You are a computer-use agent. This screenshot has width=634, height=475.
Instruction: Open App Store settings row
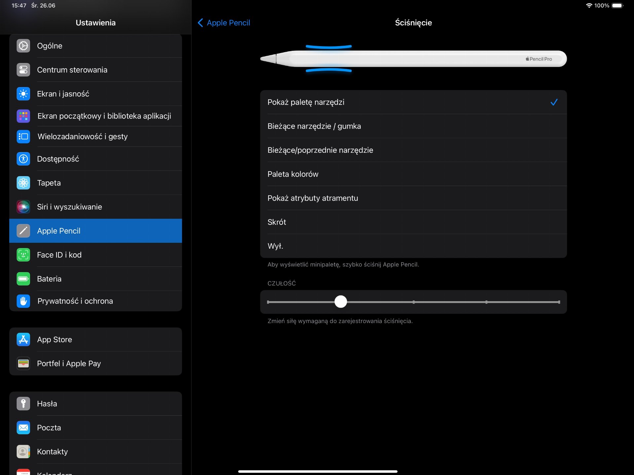pyautogui.click(x=95, y=340)
